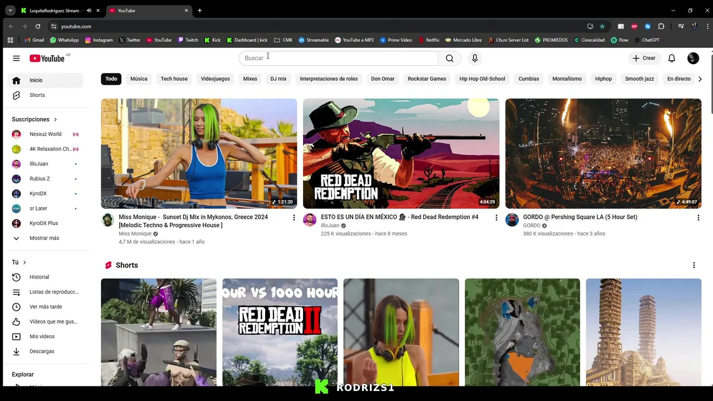
Task: Expand Mostrar más subscriptions
Action: (x=46, y=238)
